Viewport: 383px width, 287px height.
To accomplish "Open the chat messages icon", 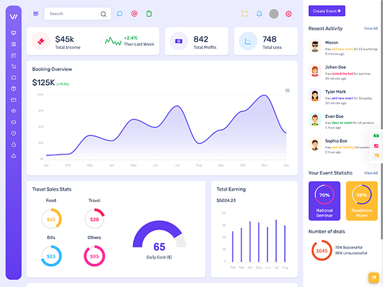I will pos(119,13).
